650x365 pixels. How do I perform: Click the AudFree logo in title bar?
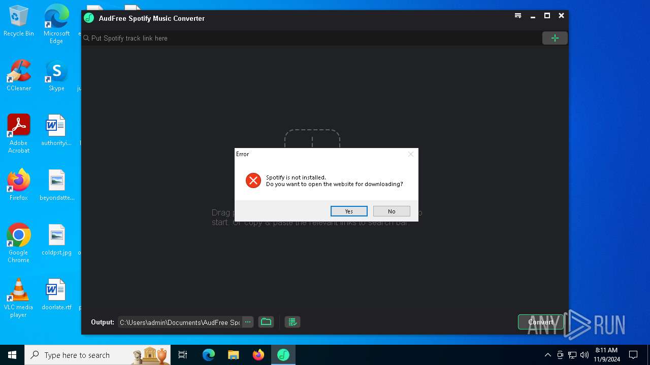tap(89, 18)
